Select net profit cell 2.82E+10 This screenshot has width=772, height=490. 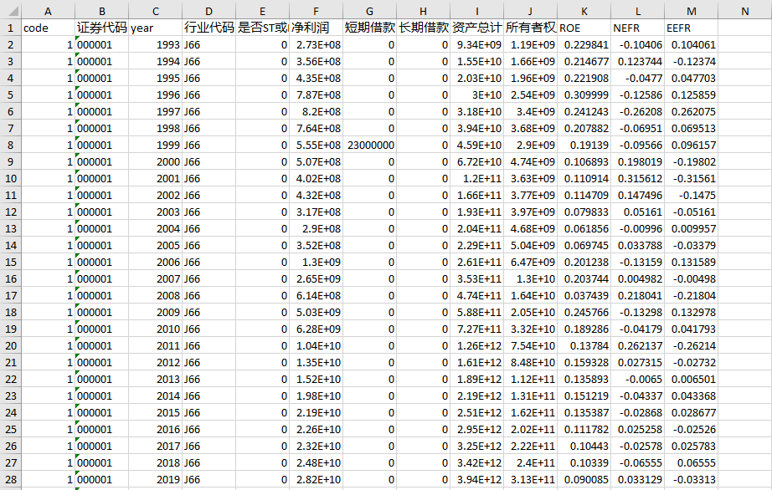(x=316, y=479)
